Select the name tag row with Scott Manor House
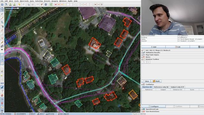 tap(173, 39)
